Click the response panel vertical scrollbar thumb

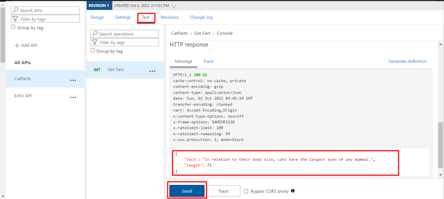click(440, 145)
